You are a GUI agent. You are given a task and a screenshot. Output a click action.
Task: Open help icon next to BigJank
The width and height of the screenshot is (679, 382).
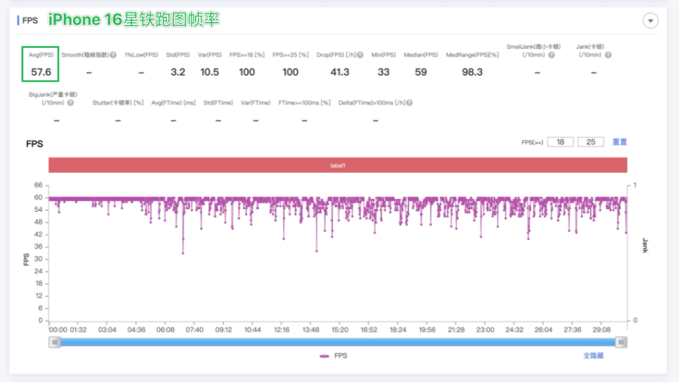click(70, 103)
